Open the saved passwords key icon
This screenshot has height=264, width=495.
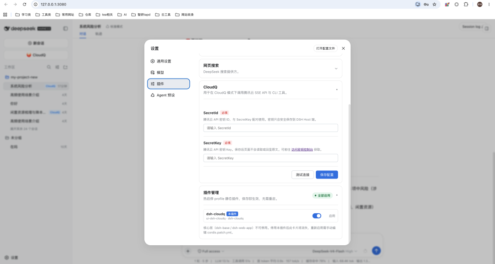(x=426, y=5)
